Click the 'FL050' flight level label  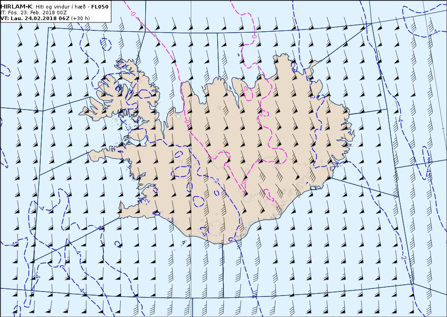[100, 7]
